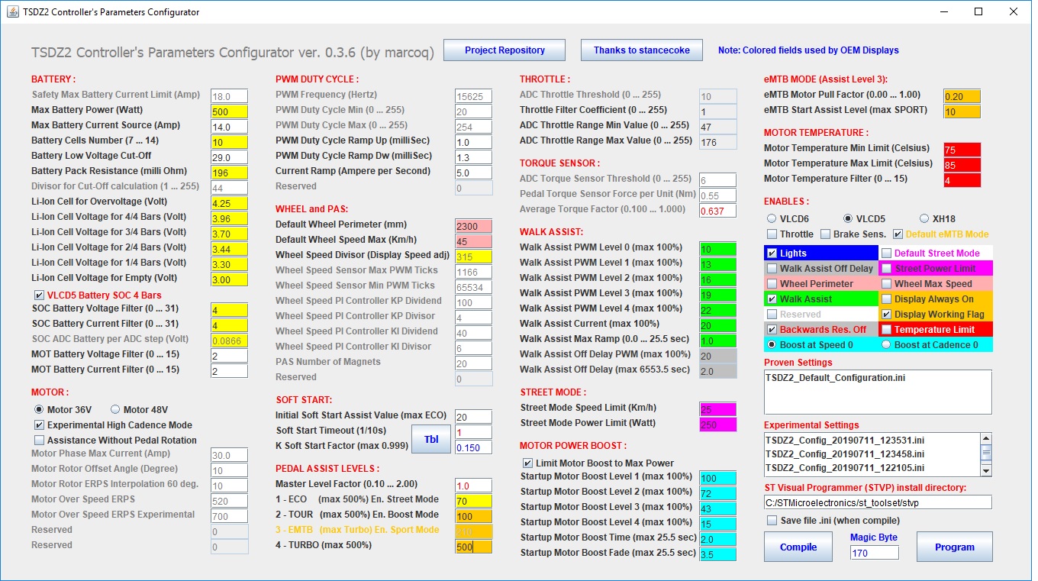Click Li-Ion Cell for Overvoltage field
Image resolution: width=1038 pixels, height=581 pixels.
click(230, 203)
